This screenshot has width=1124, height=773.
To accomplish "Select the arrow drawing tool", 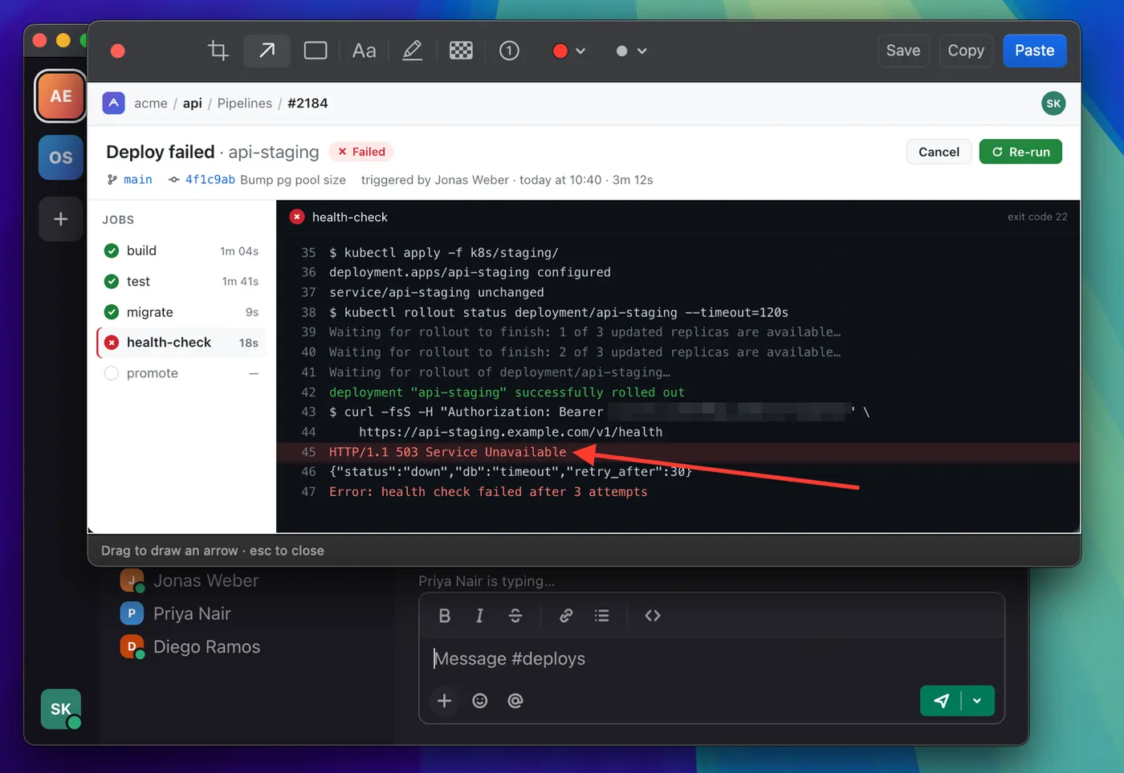I will (x=267, y=51).
